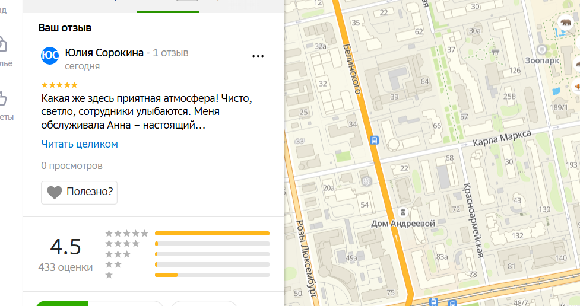Screen dimensions: 580x306
Task: Click the thumbs-up icon in left sidebar
Action: coord(3,98)
